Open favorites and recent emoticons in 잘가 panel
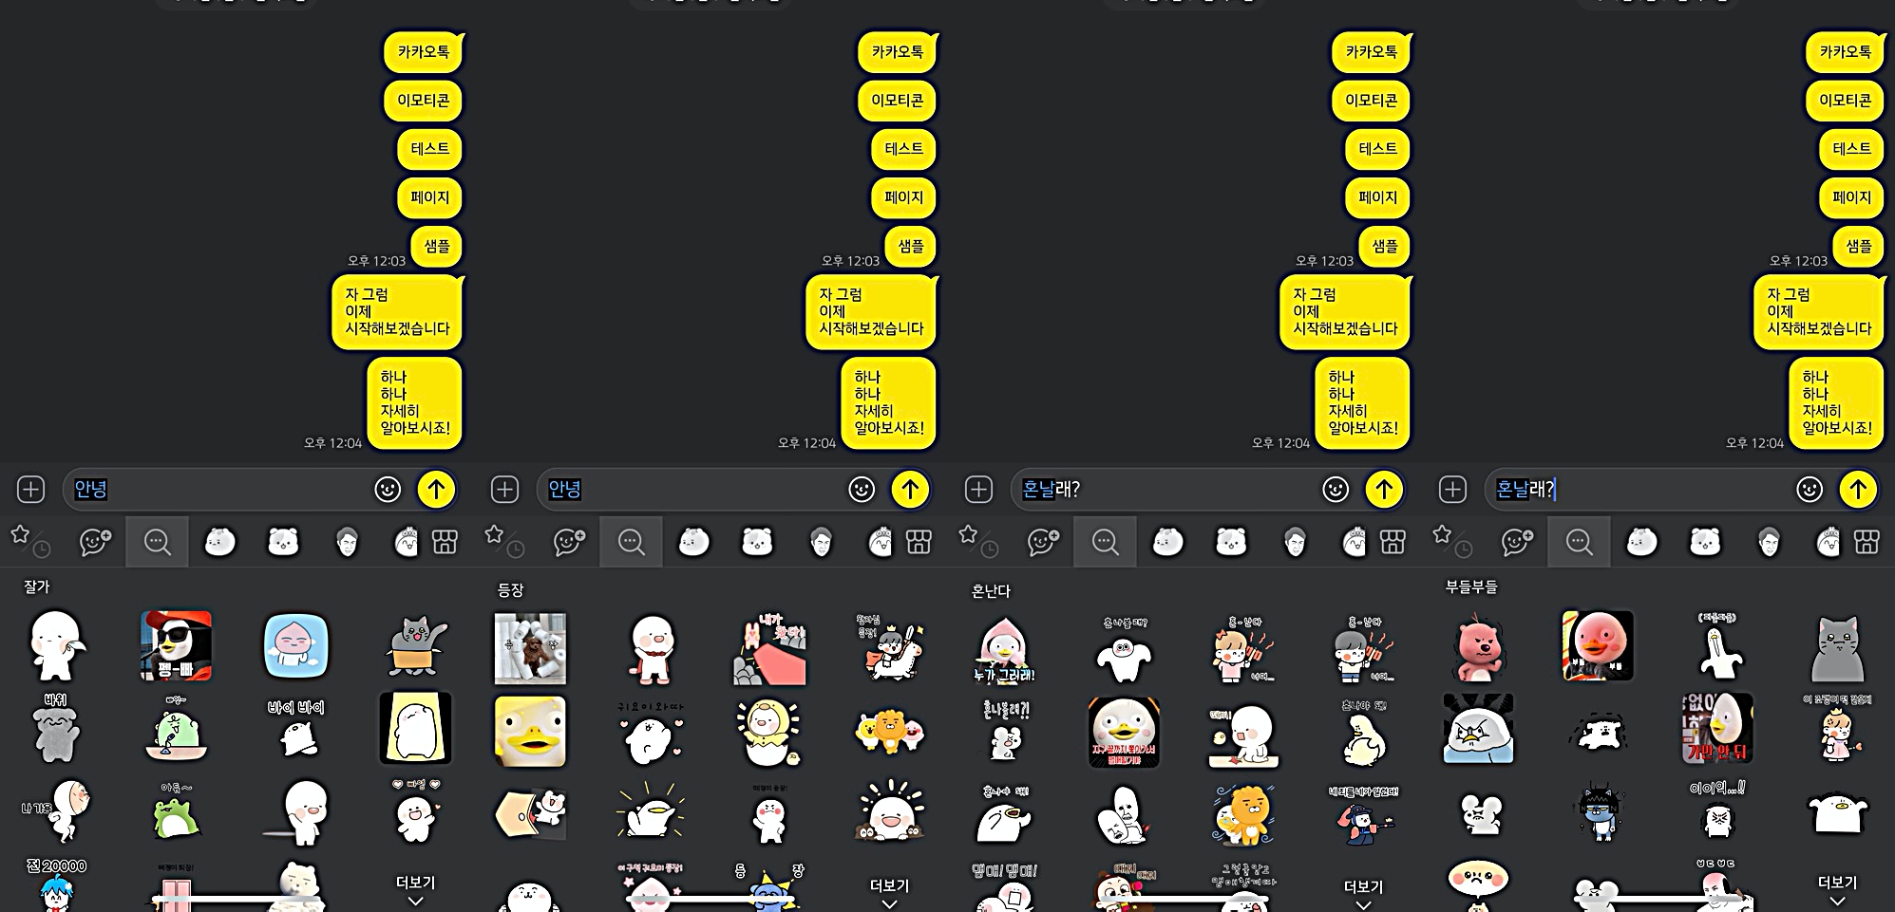Image resolution: width=1895 pixels, height=912 pixels. (x=29, y=541)
